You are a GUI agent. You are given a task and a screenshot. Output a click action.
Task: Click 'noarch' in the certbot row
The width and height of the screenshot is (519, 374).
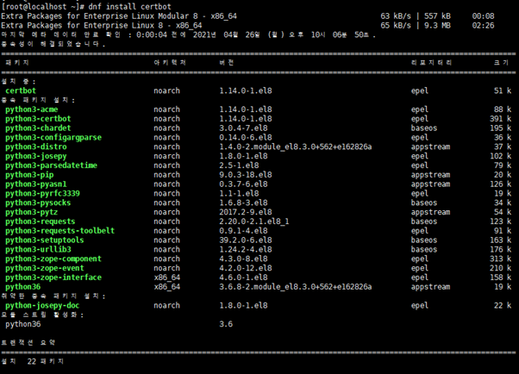pos(167,90)
